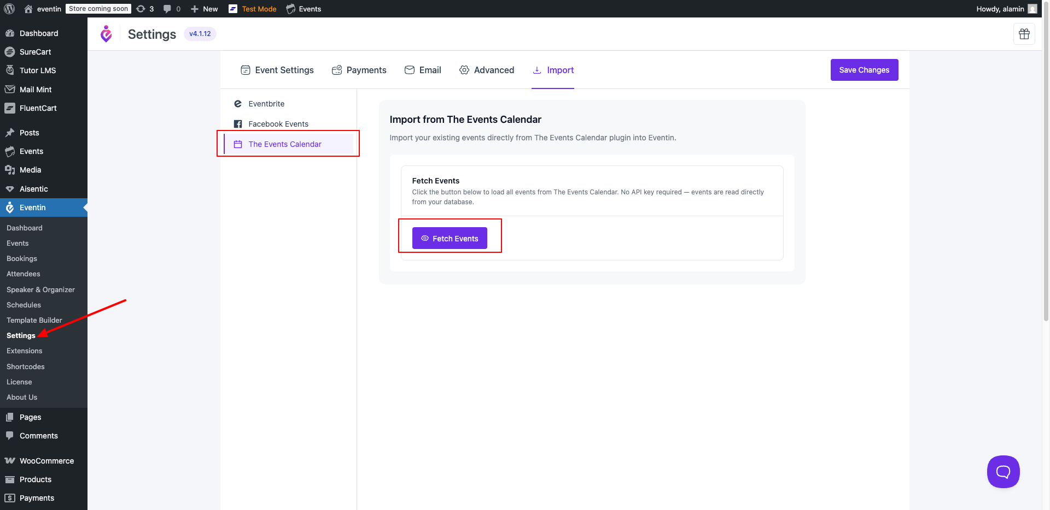Viewport: 1050px width, 510px height.
Task: Click the Aisentic icon in sidebar
Action: coord(10,189)
